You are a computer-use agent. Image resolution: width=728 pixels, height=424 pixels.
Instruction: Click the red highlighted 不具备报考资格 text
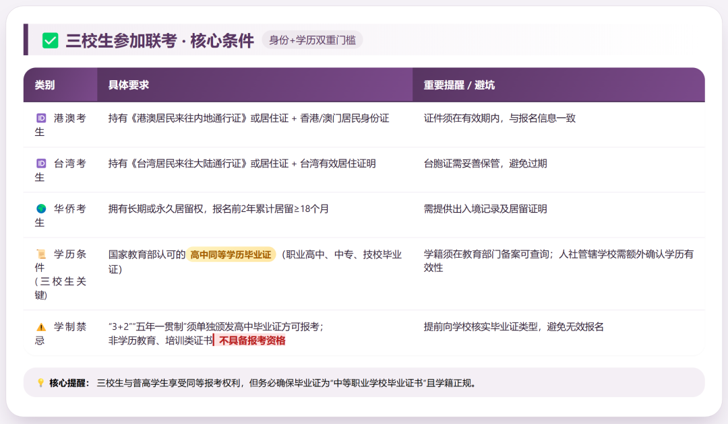click(x=251, y=341)
